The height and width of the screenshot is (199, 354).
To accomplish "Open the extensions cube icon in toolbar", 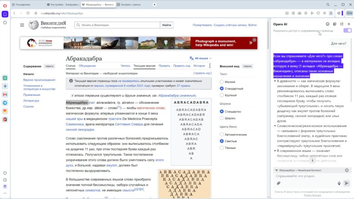I will 339,13.
